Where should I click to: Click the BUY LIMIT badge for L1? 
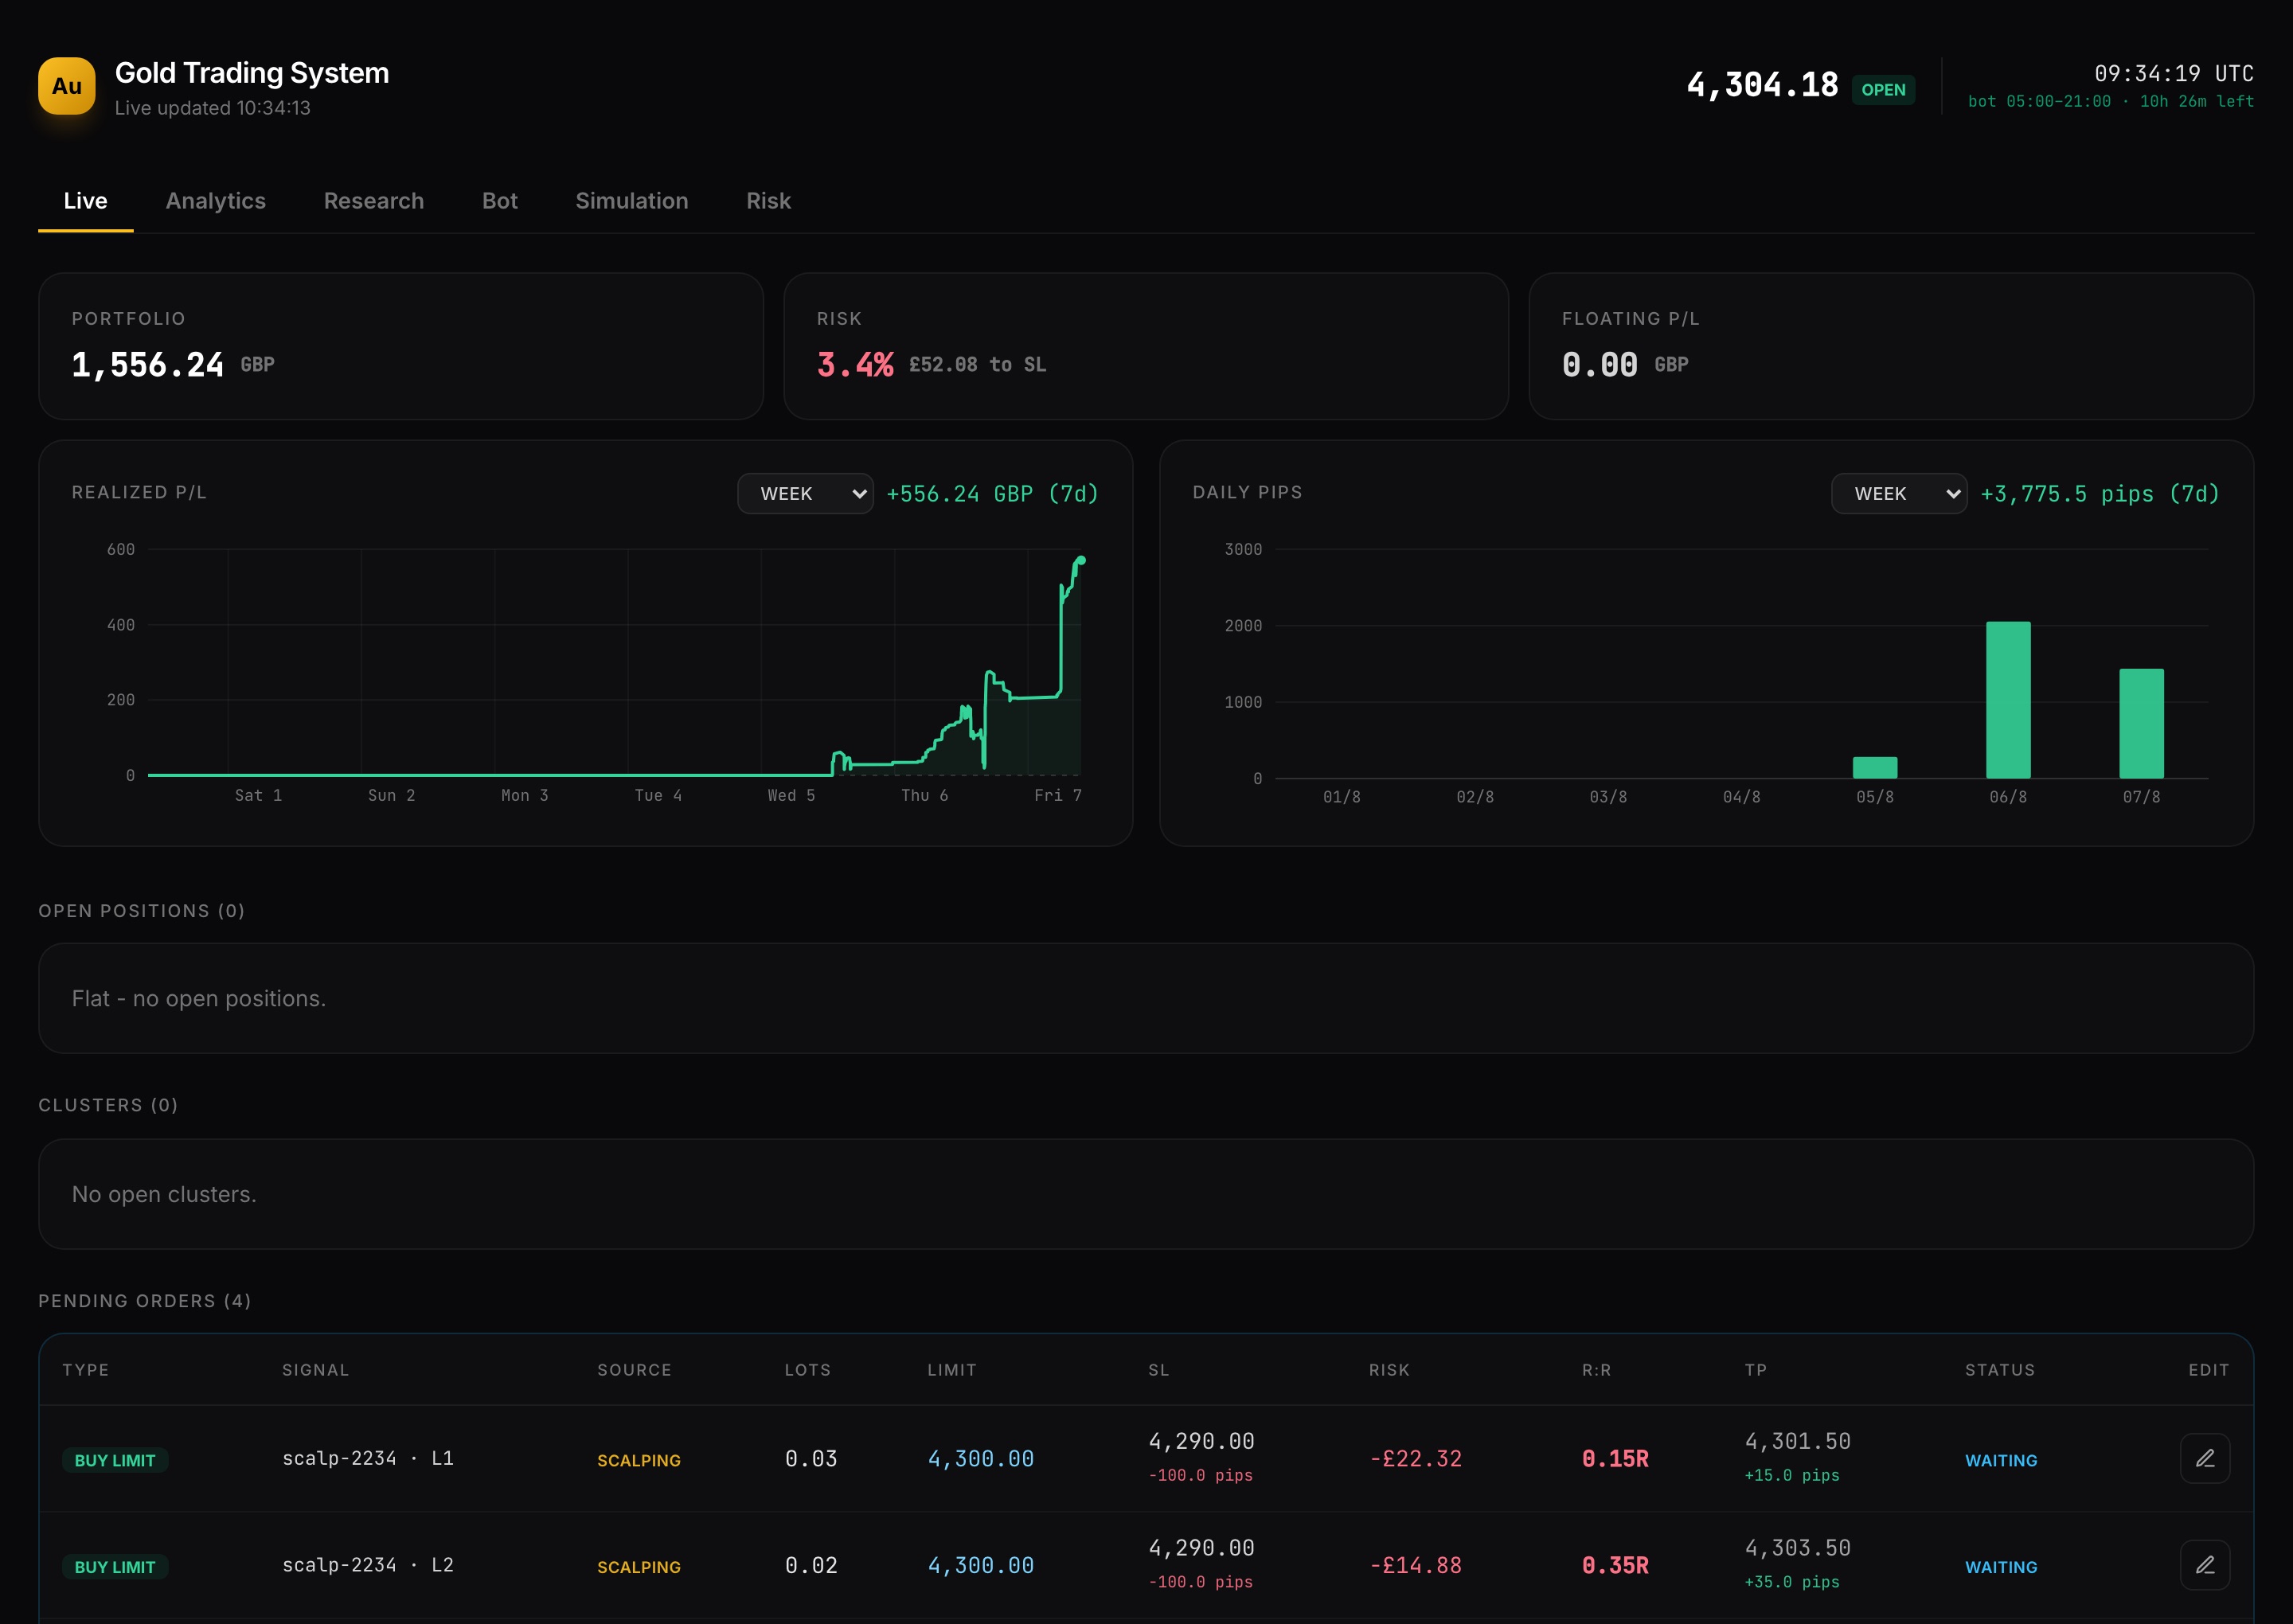115,1461
